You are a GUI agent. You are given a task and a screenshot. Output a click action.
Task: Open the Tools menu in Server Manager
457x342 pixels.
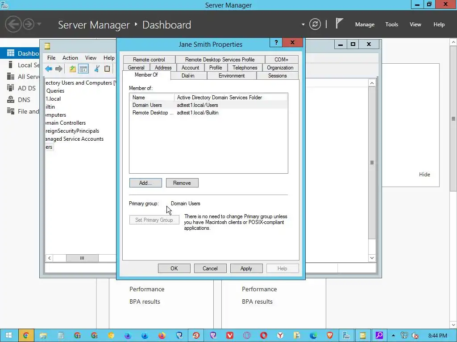click(x=392, y=24)
